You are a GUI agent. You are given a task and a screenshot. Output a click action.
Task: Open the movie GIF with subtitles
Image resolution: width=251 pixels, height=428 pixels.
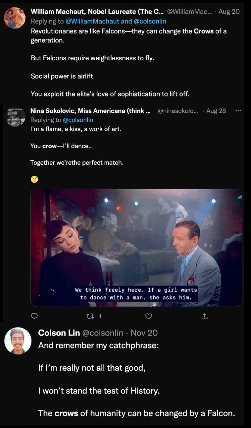click(136, 247)
